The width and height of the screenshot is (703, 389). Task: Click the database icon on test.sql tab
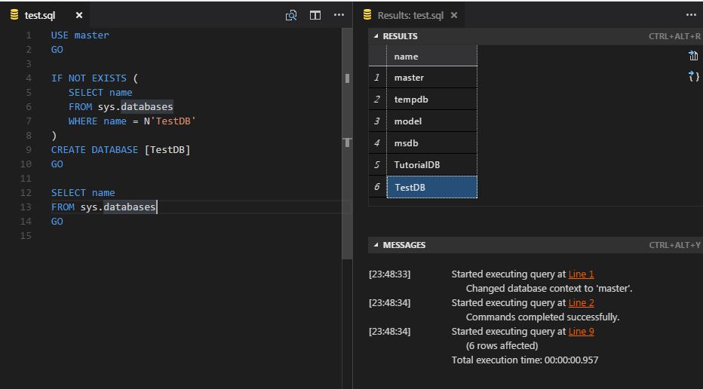pyautogui.click(x=14, y=15)
